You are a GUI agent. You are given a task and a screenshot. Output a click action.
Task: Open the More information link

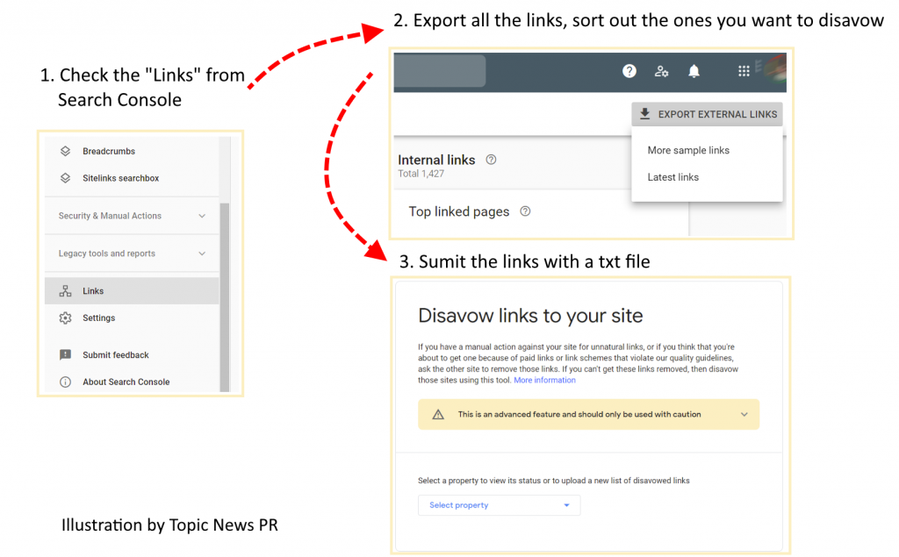544,380
